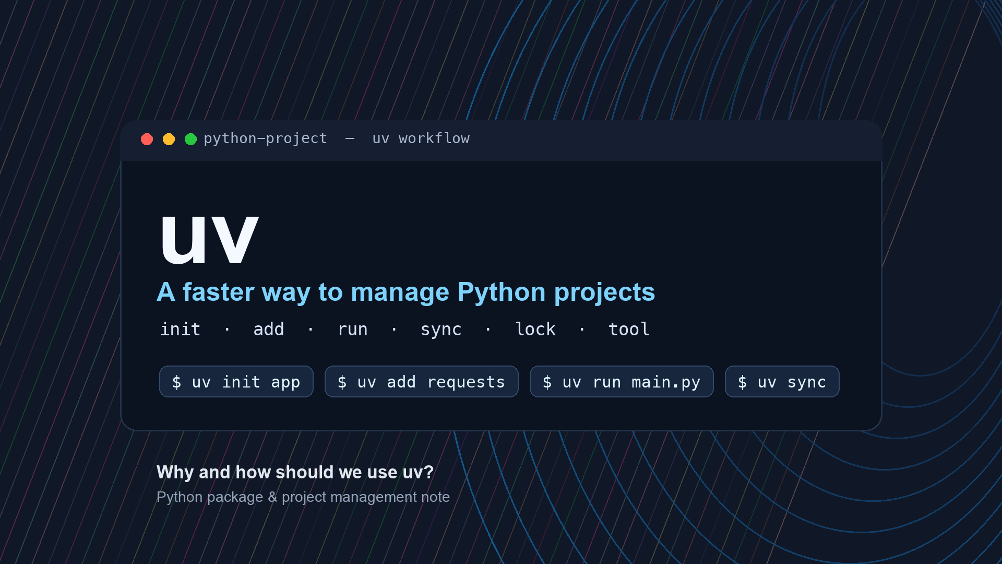Click the '$ uv init app' command chip

point(236,382)
